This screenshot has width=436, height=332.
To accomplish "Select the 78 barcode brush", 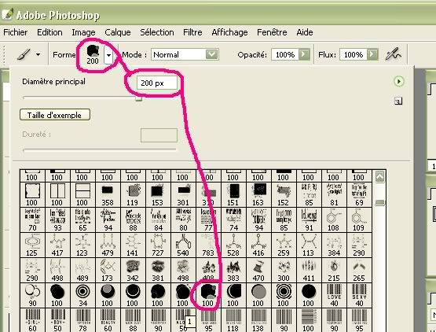I will tap(82, 320).
